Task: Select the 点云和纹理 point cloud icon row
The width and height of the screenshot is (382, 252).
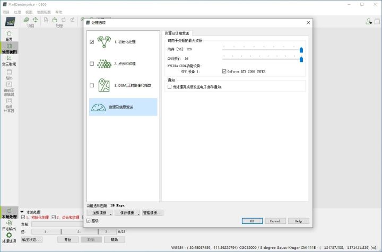Action: click(123, 64)
